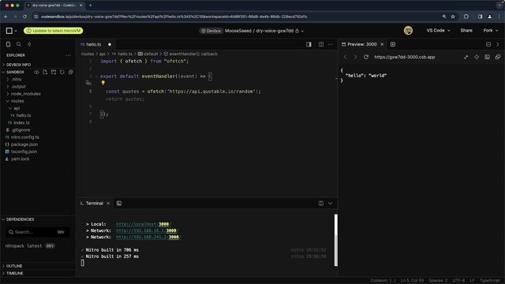Open the CodeSandbox main menu dropdown
Viewport: 505px width, 284px height.
[11, 31]
